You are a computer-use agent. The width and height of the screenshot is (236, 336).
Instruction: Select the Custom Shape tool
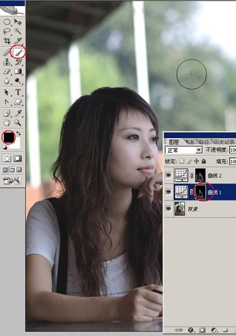(x=18, y=102)
